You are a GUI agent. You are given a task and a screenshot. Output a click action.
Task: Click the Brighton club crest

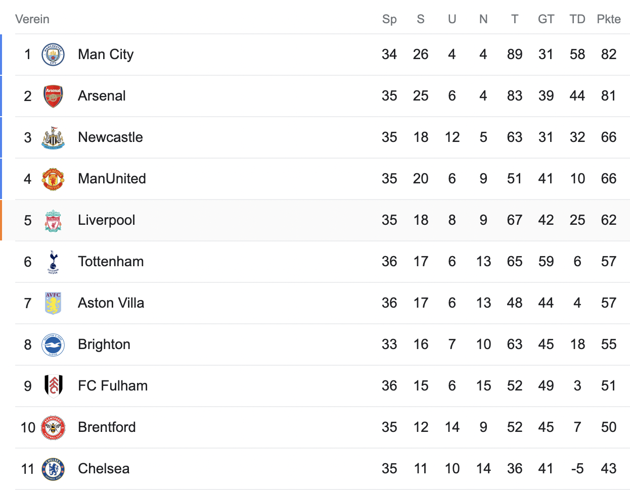[53, 345]
